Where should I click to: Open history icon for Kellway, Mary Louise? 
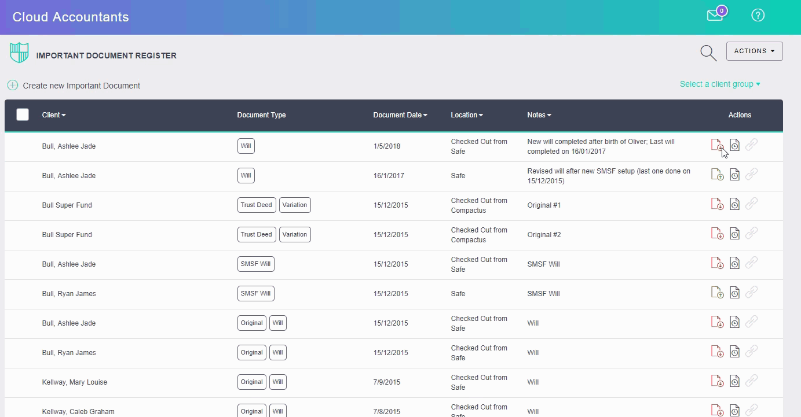pos(734,381)
